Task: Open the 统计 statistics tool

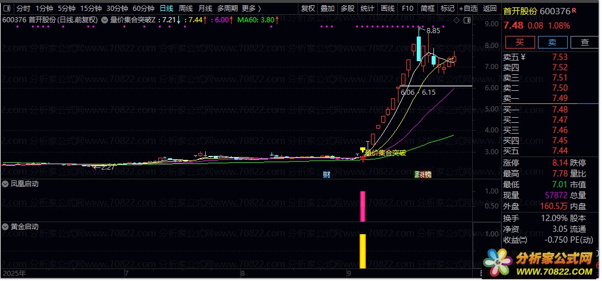Action: (x=368, y=8)
